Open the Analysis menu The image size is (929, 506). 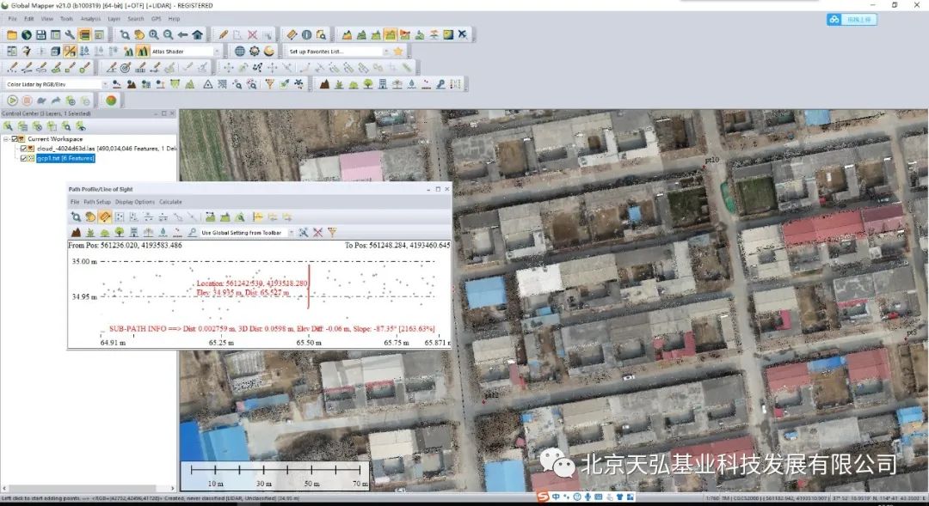coord(90,19)
